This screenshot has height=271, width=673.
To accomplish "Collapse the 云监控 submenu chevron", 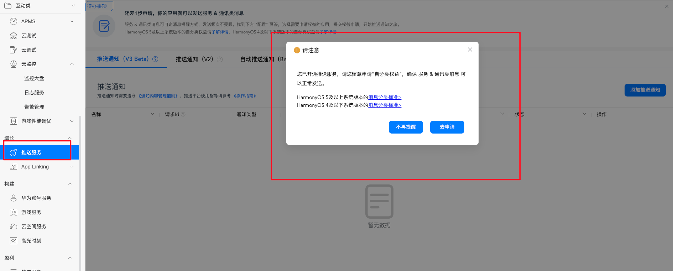I will pos(72,64).
